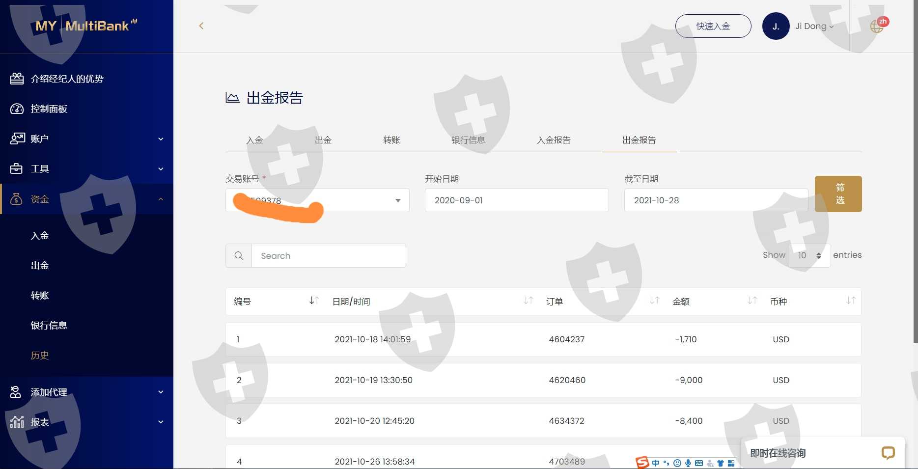This screenshot has height=469, width=918.
Task: Expand the 工具 sidebar menu chevron
Action: (x=161, y=169)
